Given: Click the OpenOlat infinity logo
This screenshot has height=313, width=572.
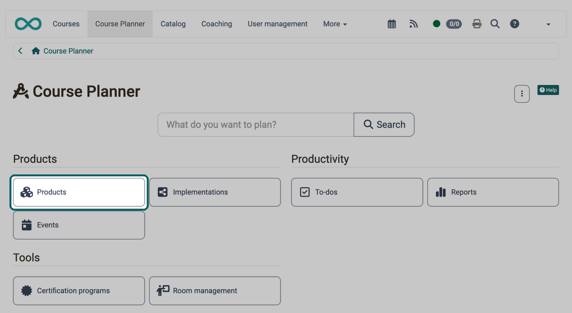Looking at the screenshot, I should 28,24.
